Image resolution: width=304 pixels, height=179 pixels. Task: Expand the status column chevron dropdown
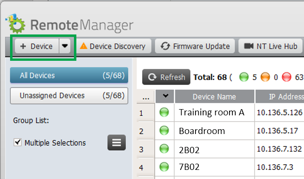click(x=165, y=96)
